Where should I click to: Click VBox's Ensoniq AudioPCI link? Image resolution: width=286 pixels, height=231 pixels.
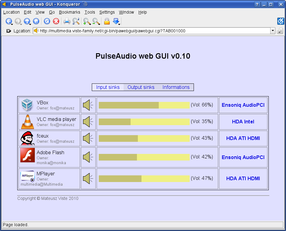[x=243, y=105]
